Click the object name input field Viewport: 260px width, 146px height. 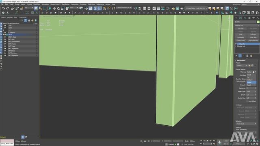[245, 22]
